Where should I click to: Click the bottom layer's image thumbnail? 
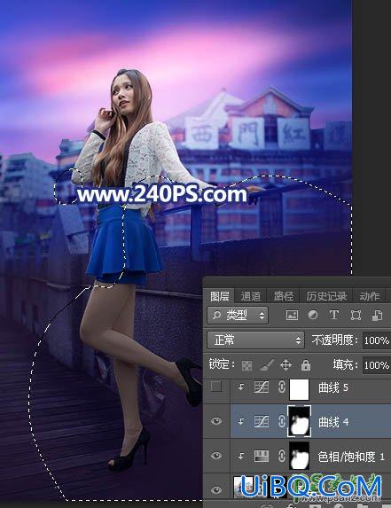click(x=244, y=488)
